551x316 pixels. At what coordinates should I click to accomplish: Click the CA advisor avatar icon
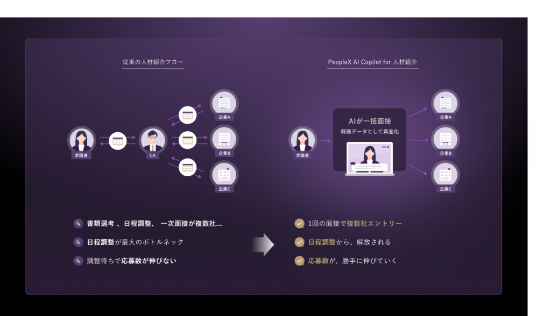pos(153,140)
